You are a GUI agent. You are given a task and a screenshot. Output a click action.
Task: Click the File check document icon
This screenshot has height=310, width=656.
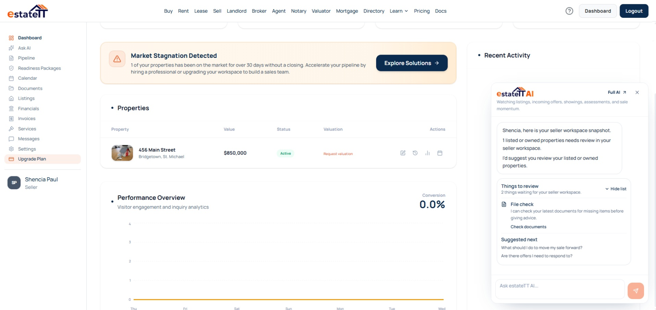pos(504,204)
